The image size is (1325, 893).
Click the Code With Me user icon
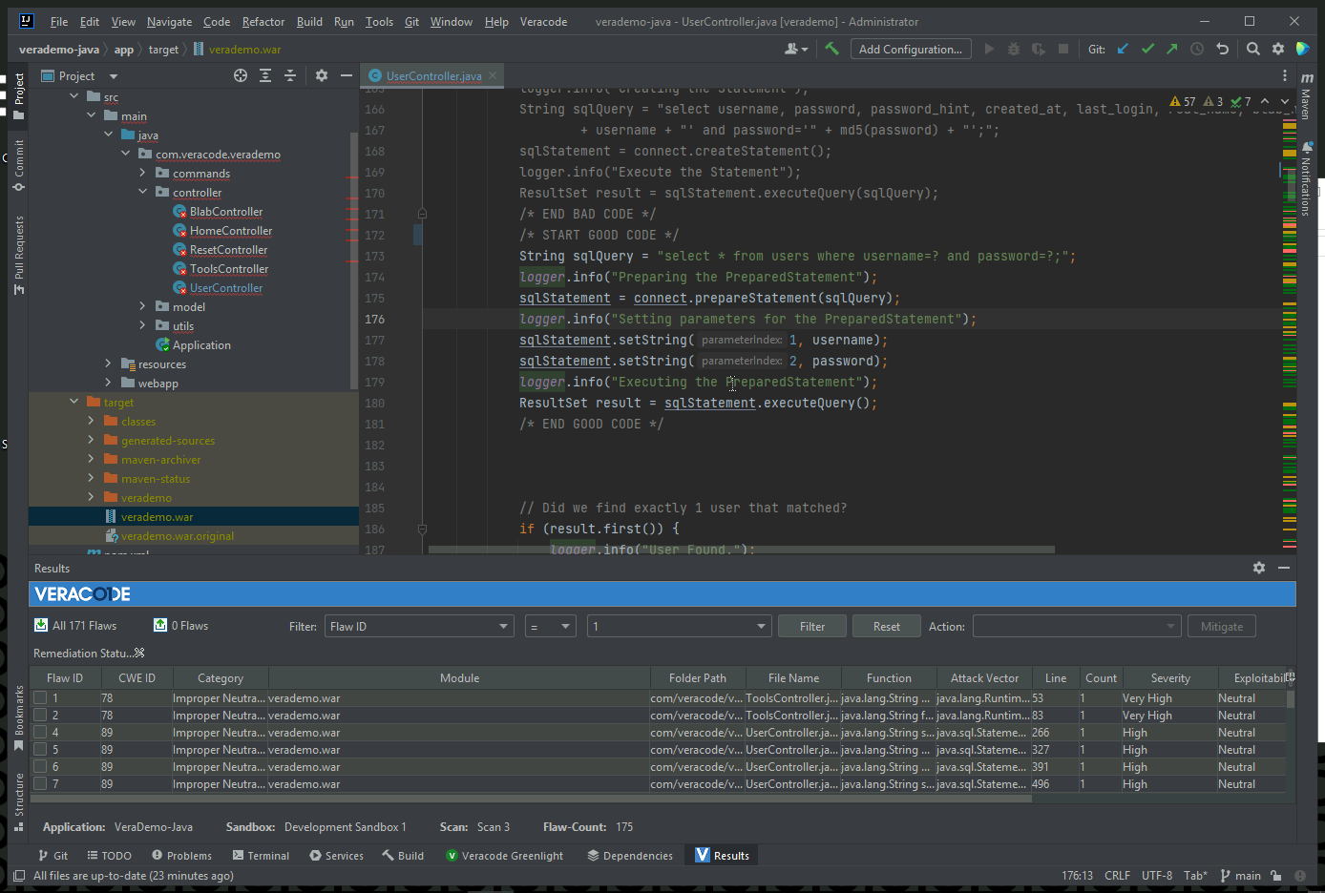795,49
